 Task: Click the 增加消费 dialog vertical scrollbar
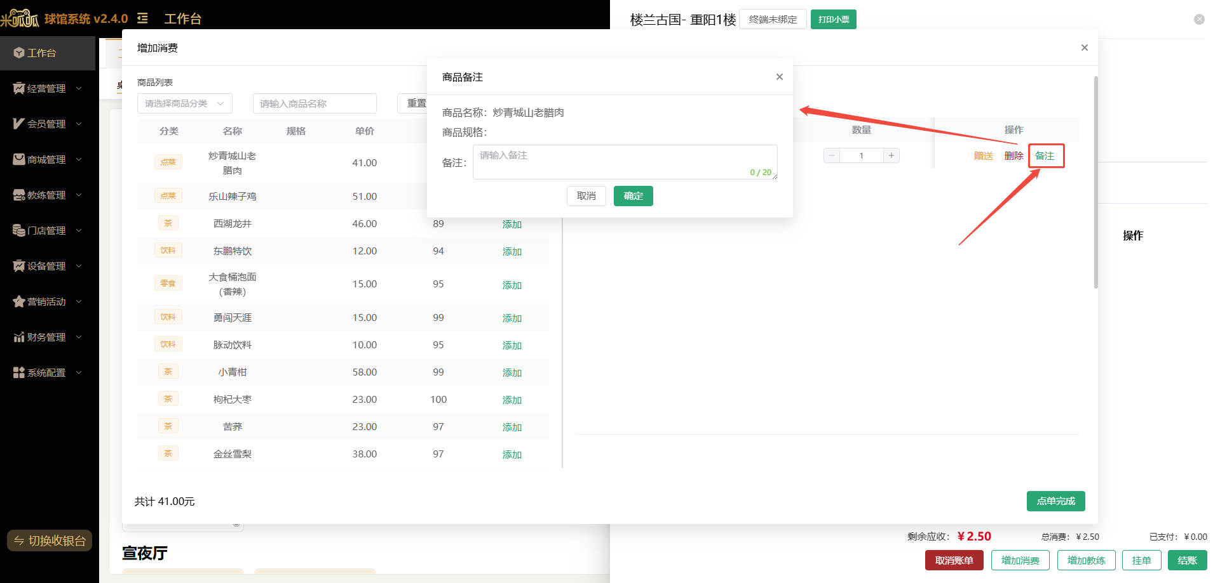click(x=1095, y=183)
